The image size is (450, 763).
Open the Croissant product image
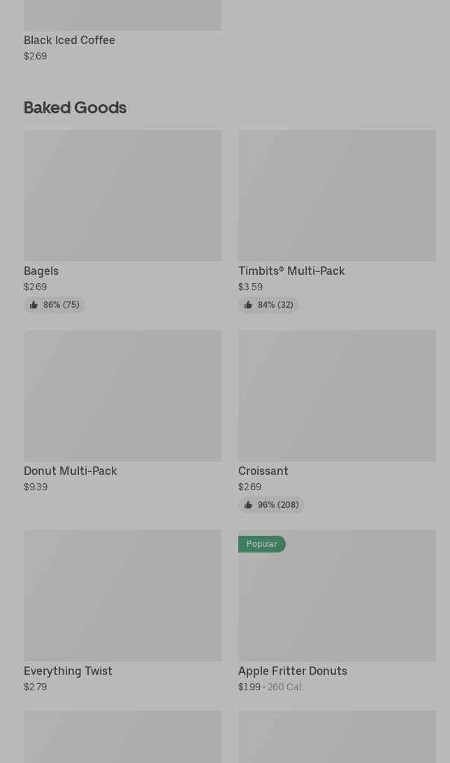(x=337, y=395)
